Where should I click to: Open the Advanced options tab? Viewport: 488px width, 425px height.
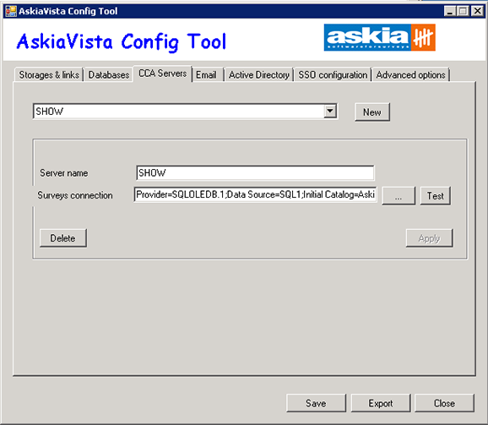pos(410,75)
